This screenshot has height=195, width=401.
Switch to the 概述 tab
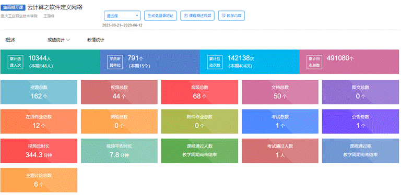10,40
